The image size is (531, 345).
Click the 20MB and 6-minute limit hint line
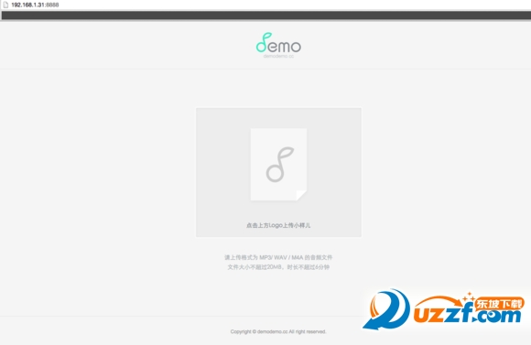(278, 267)
